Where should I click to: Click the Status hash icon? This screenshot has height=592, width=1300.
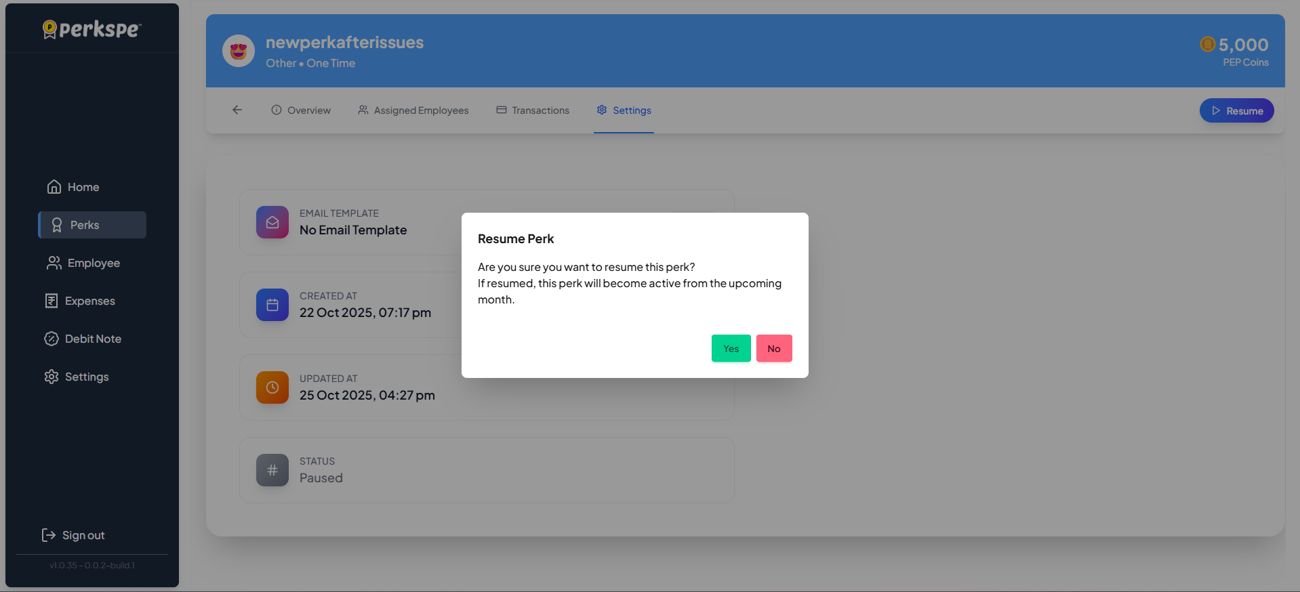point(272,470)
